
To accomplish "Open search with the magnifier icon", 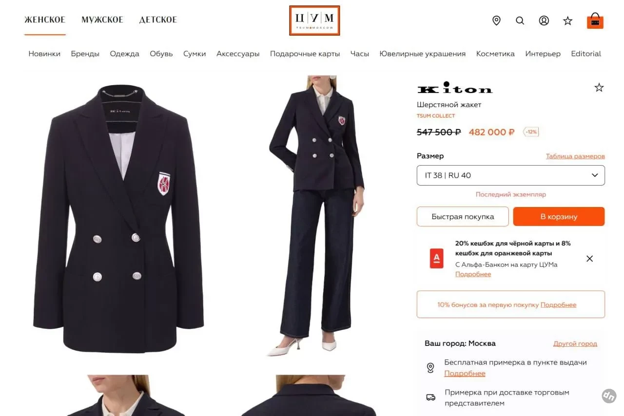I will [520, 20].
